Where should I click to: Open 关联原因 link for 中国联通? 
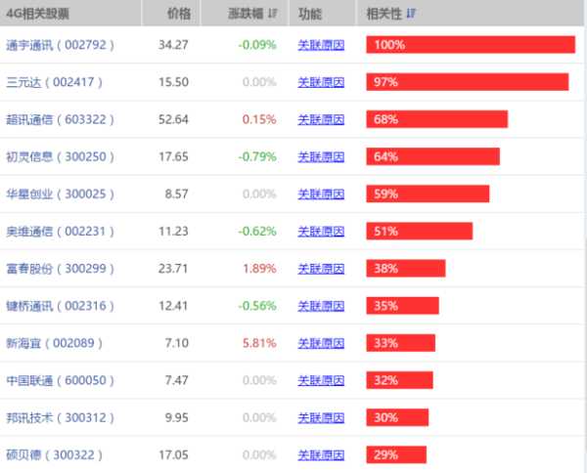click(321, 380)
